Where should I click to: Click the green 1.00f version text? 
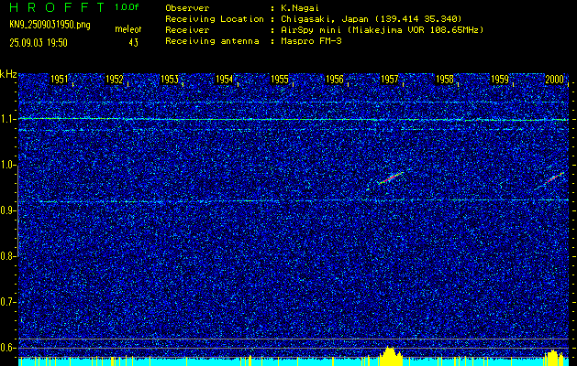(127, 7)
